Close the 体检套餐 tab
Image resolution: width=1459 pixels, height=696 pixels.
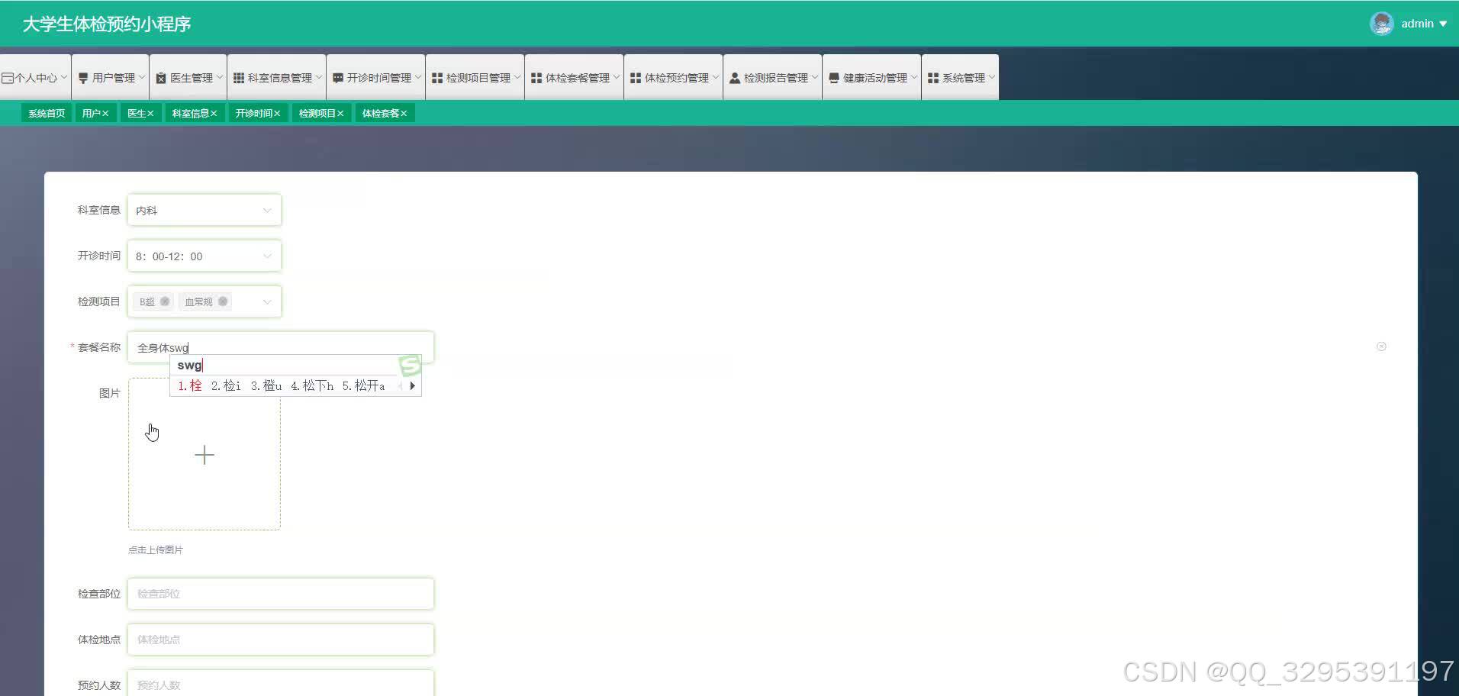point(404,114)
